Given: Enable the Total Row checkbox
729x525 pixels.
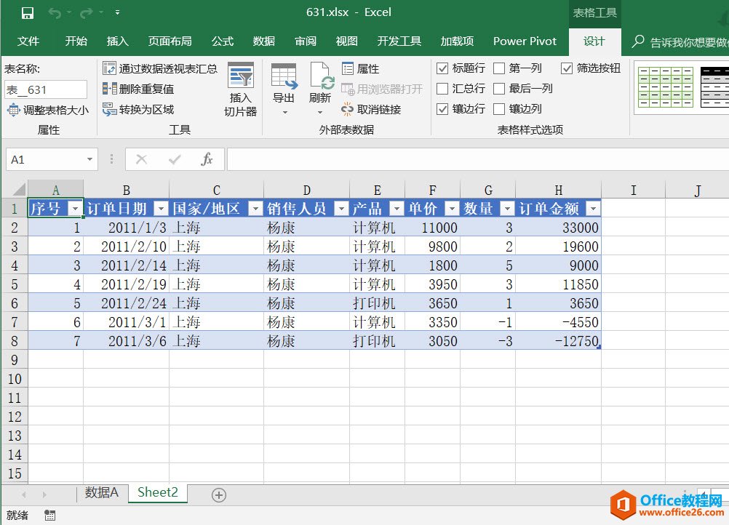Looking at the screenshot, I should (442, 89).
